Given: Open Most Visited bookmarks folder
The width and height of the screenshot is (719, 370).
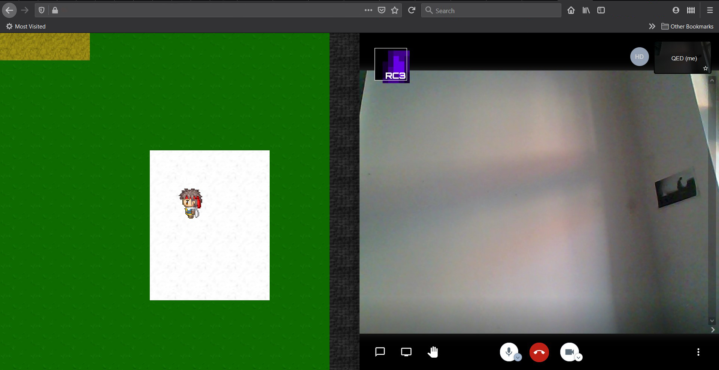Looking at the screenshot, I should click(26, 27).
